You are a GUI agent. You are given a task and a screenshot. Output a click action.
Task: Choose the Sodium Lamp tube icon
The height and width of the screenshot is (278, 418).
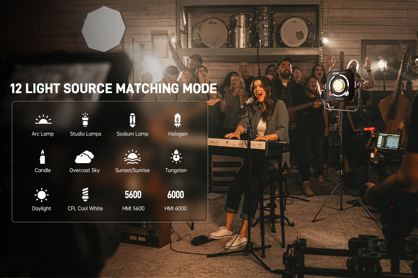point(132,120)
